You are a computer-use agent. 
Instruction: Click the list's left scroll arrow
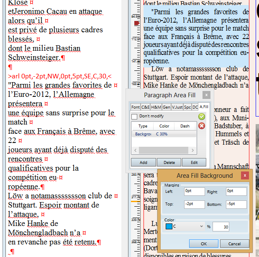pos(136,150)
